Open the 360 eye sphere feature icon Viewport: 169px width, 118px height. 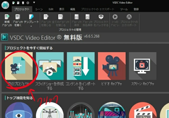[19, 110]
